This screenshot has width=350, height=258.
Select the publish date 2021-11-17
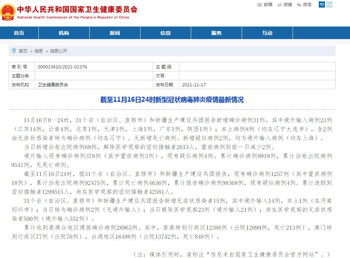pyautogui.click(x=194, y=85)
